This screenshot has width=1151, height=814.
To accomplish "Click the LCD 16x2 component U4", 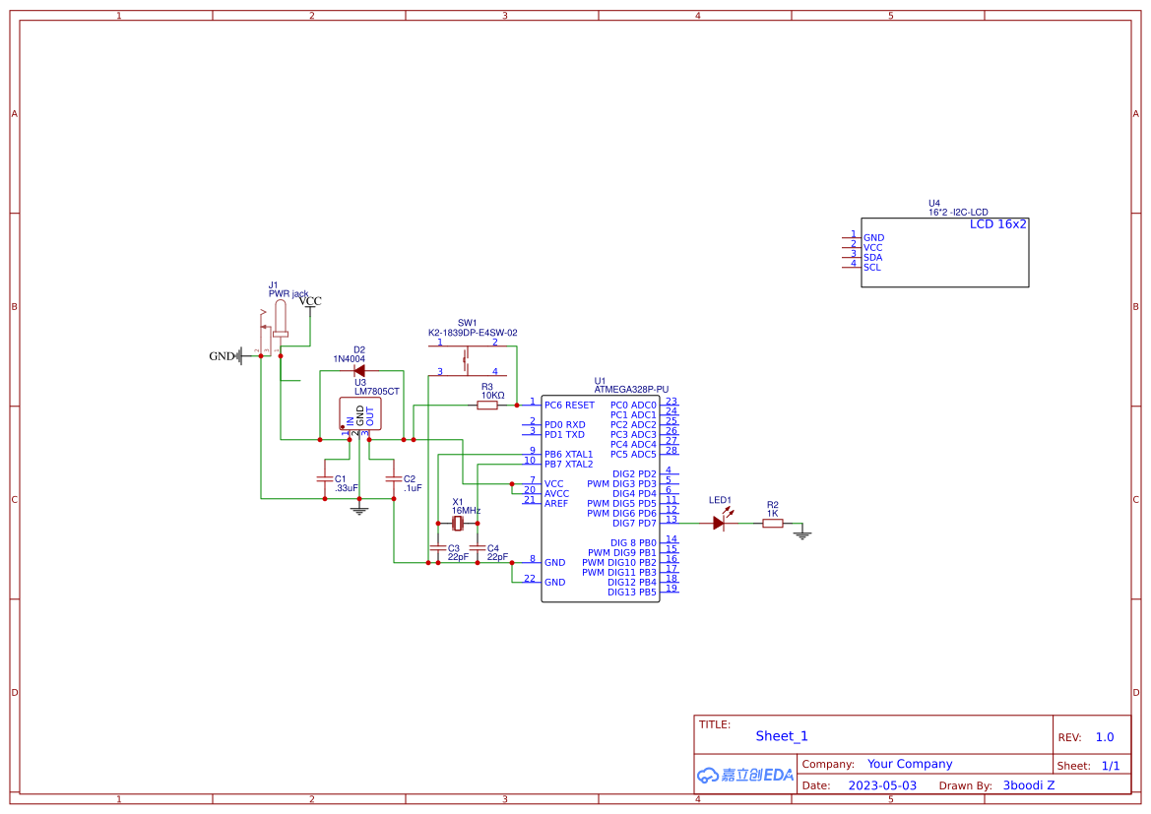I will (945, 251).
